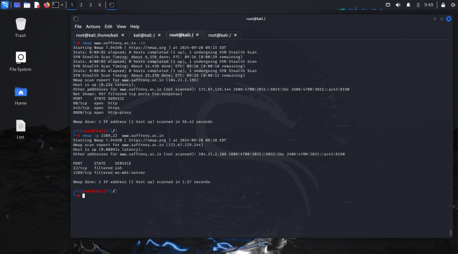
Task: Show desktop using the panel icon
Action: click(17, 5)
